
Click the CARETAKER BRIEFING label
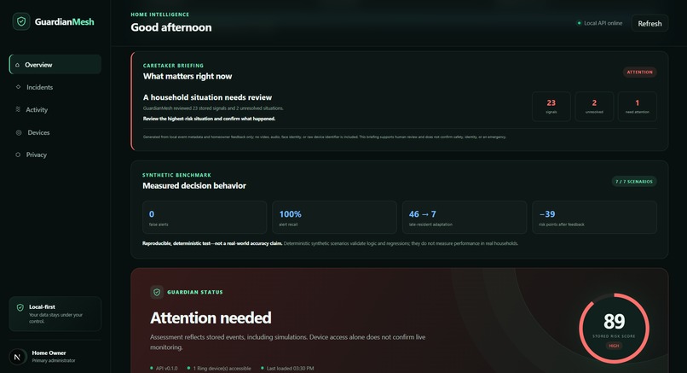[x=173, y=66]
